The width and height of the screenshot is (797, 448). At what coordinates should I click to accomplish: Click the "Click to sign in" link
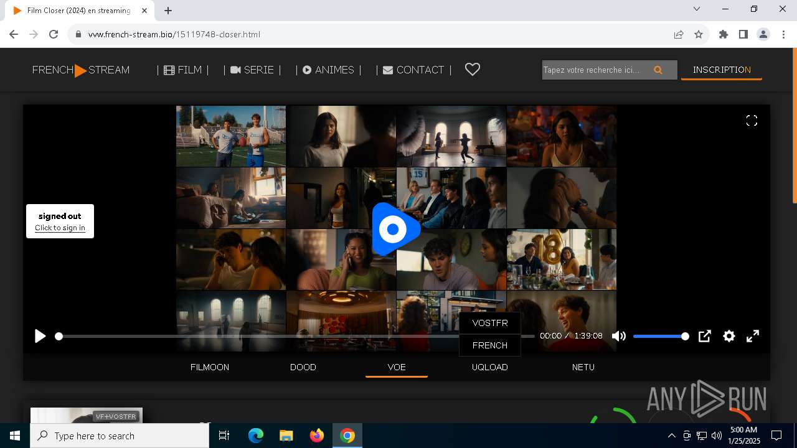coord(60,228)
